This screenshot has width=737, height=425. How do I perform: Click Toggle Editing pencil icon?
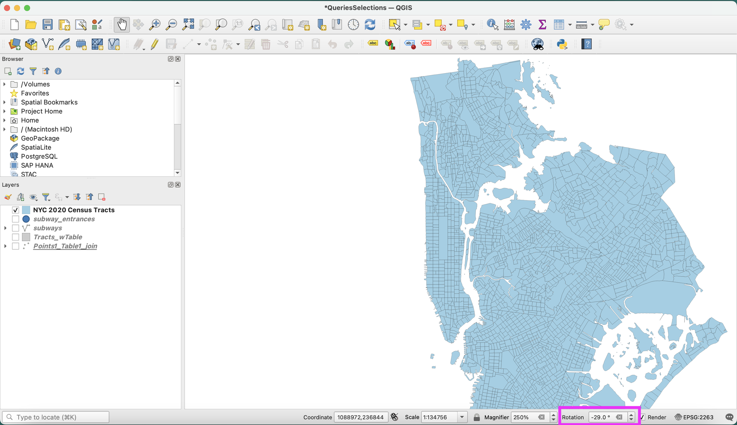click(154, 44)
